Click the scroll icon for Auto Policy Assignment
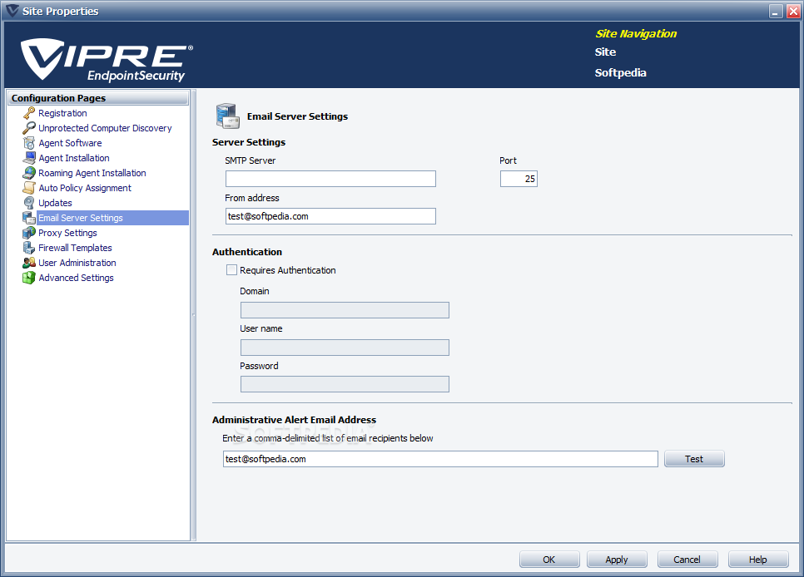804x577 pixels. (x=29, y=188)
